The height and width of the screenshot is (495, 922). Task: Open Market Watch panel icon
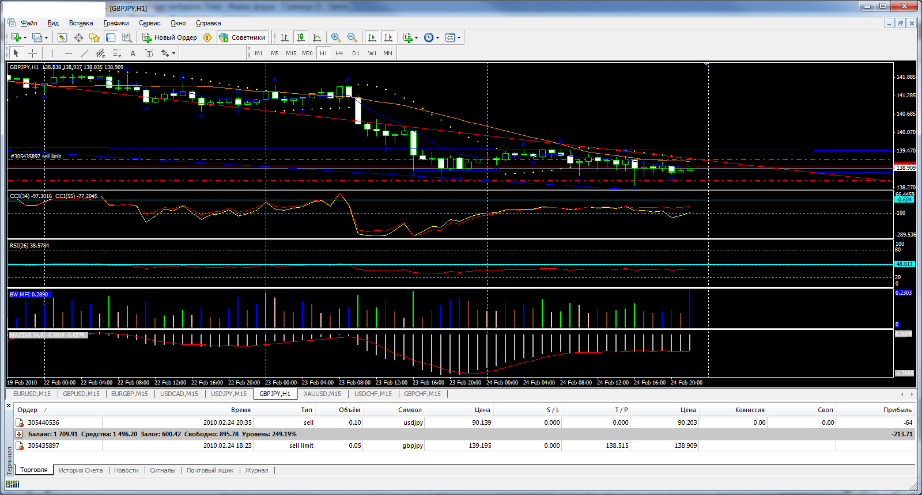(62, 37)
